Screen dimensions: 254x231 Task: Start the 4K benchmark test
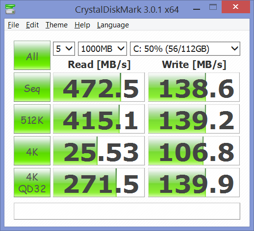pos(32,151)
